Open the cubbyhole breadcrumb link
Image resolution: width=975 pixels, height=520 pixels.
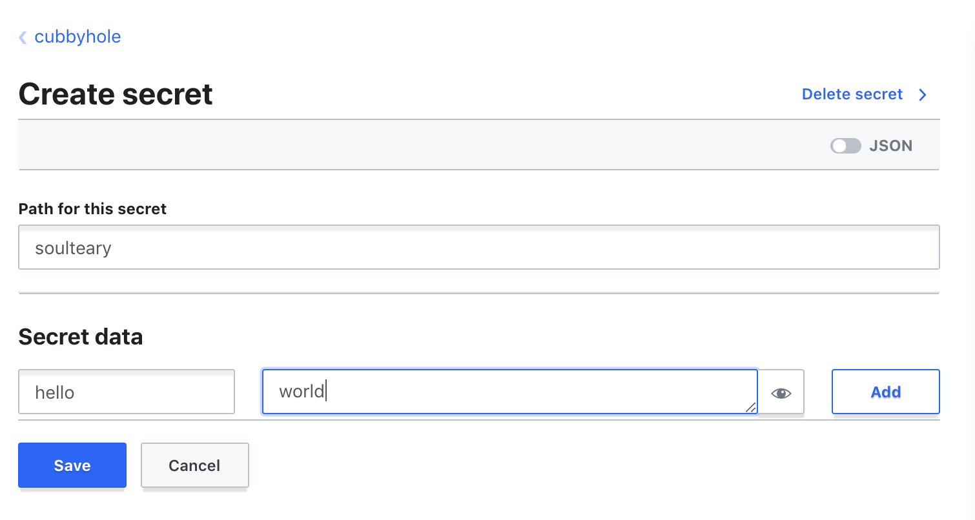77,37
